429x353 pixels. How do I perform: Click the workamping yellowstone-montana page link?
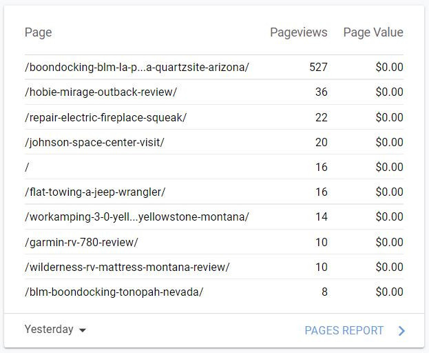point(137,216)
